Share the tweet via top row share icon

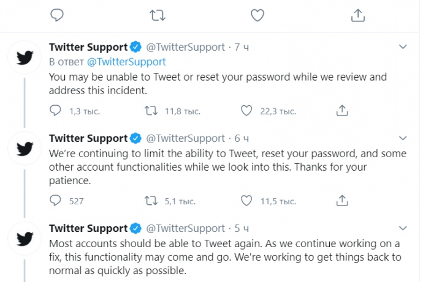(x=358, y=15)
